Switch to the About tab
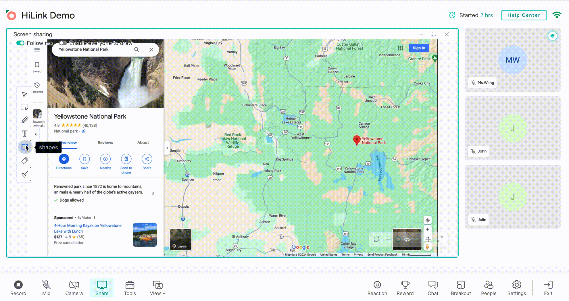The width and height of the screenshot is (569, 301). [143, 142]
